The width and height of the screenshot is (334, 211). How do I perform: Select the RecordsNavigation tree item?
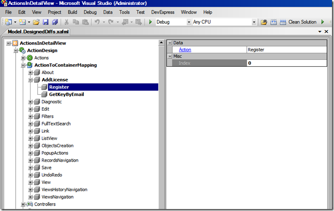pyautogui.click(x=60, y=160)
